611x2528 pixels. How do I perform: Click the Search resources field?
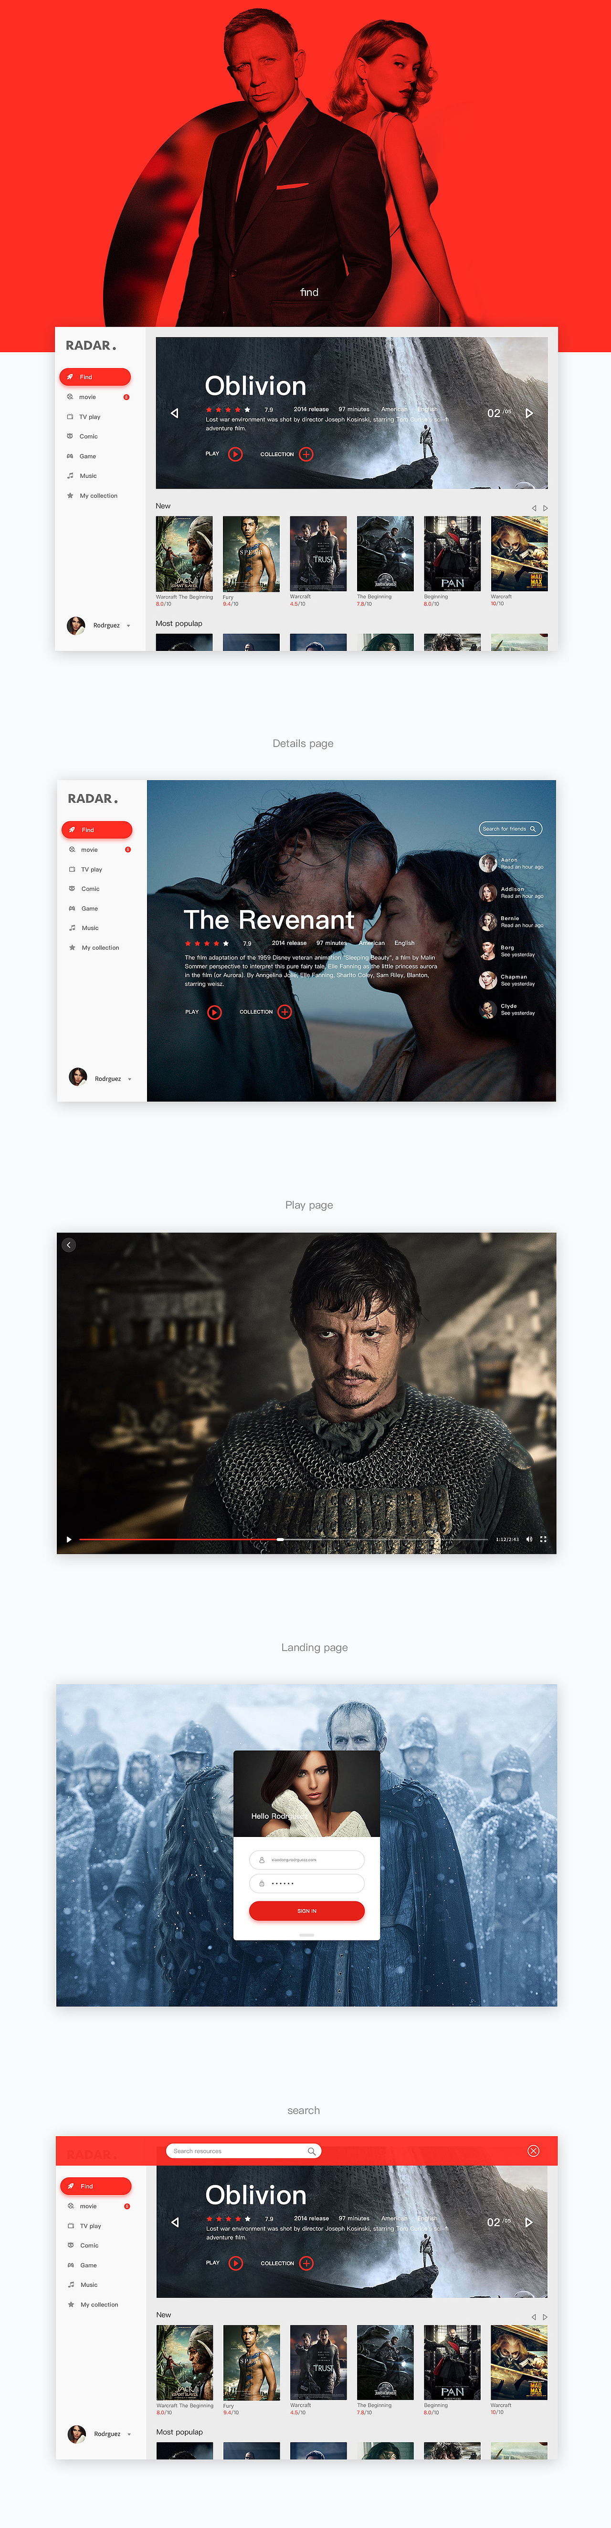click(x=243, y=2151)
